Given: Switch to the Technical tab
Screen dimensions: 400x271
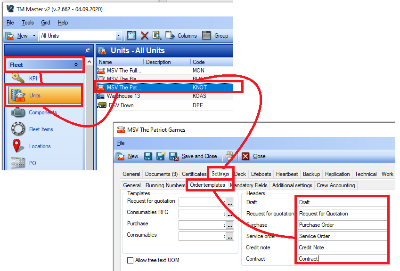Looking at the screenshot, I should pos(366,174).
